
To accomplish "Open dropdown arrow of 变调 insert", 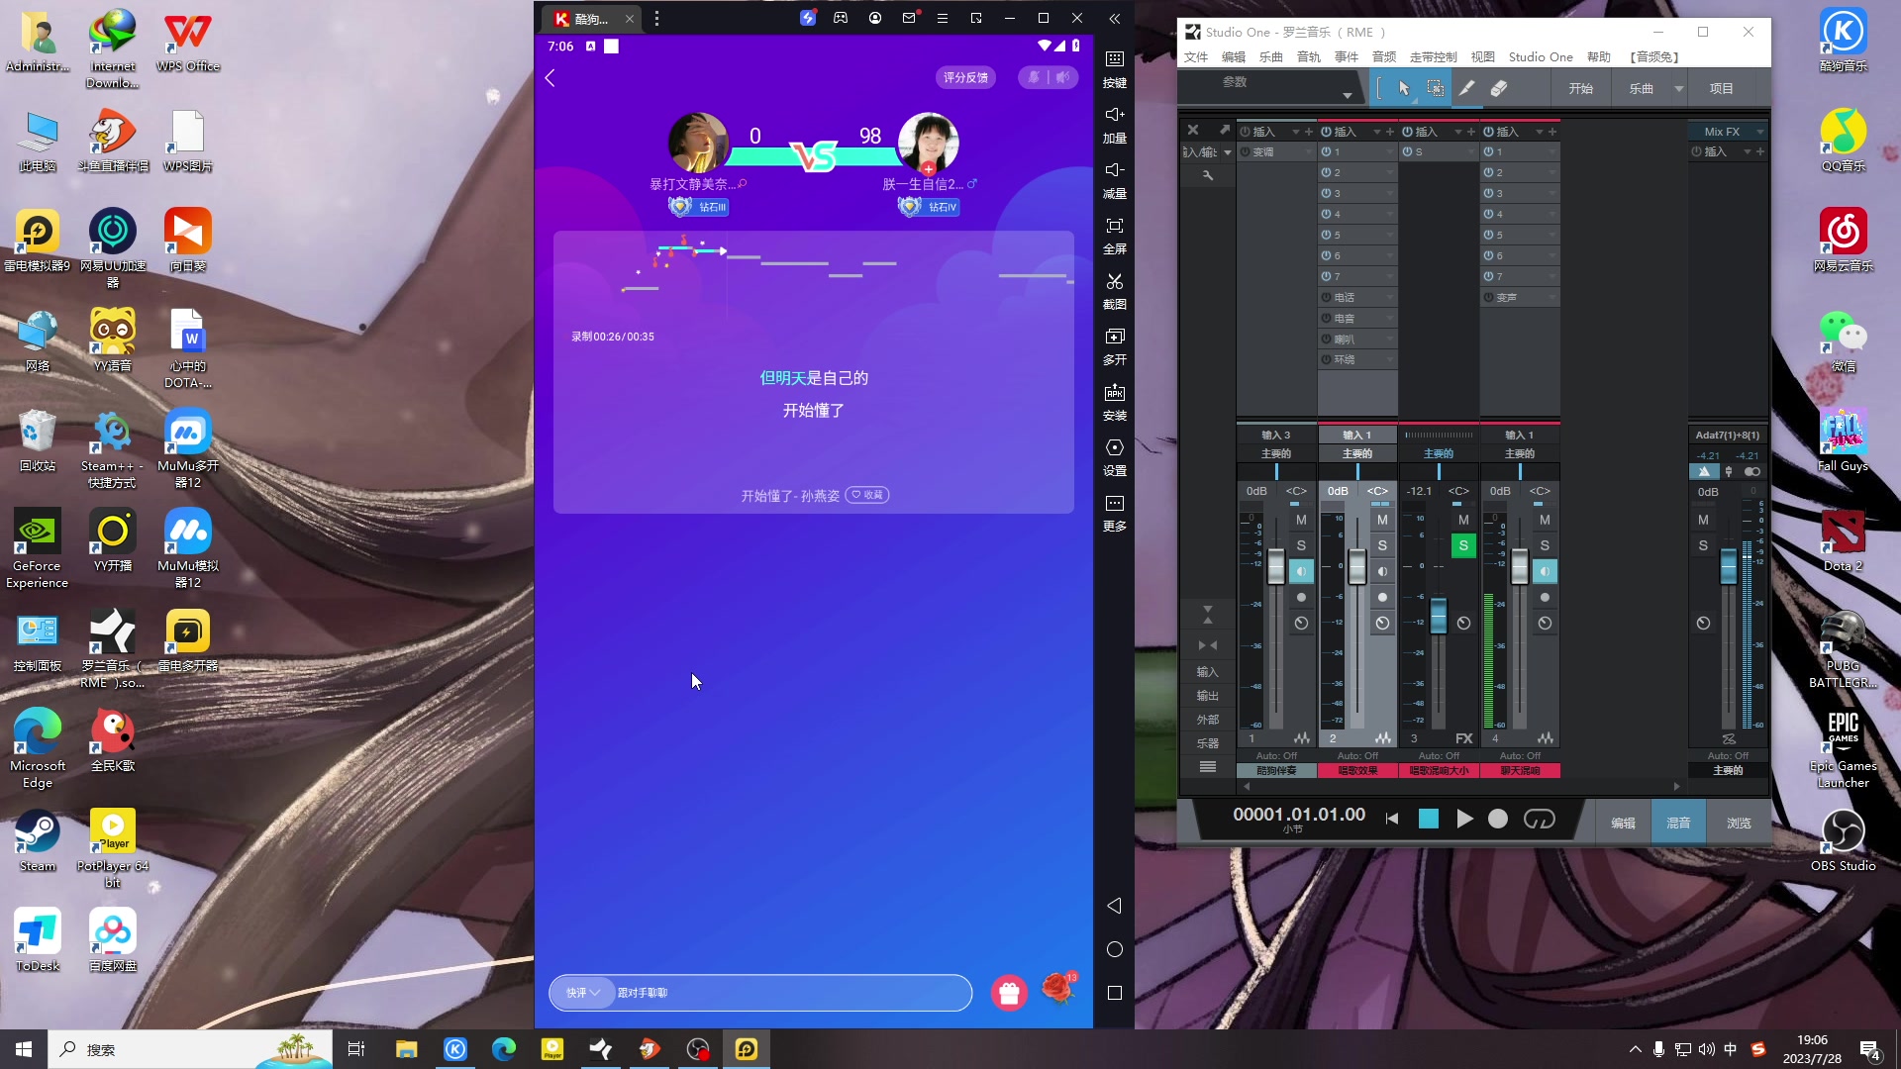I will 1308,151.
